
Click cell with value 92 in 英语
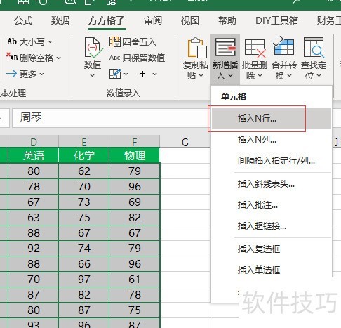click(x=34, y=249)
